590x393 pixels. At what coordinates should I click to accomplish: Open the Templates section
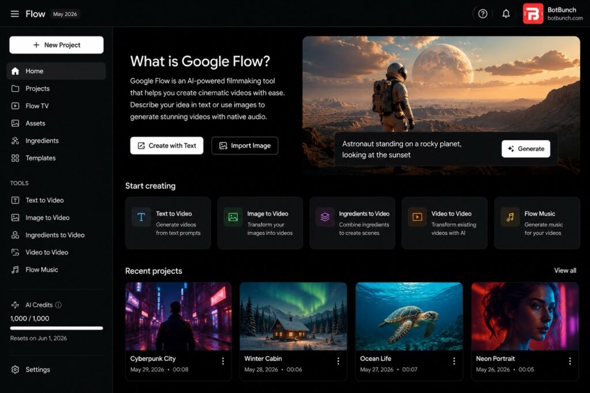click(56, 158)
